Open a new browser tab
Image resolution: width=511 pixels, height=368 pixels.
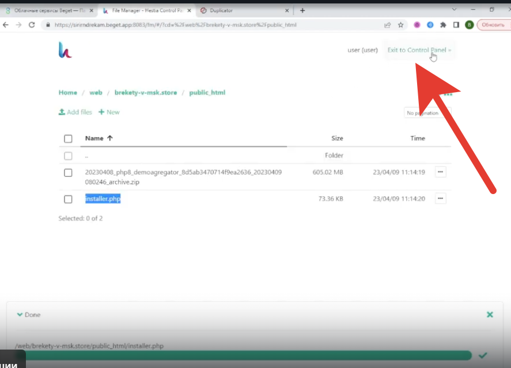[303, 10]
